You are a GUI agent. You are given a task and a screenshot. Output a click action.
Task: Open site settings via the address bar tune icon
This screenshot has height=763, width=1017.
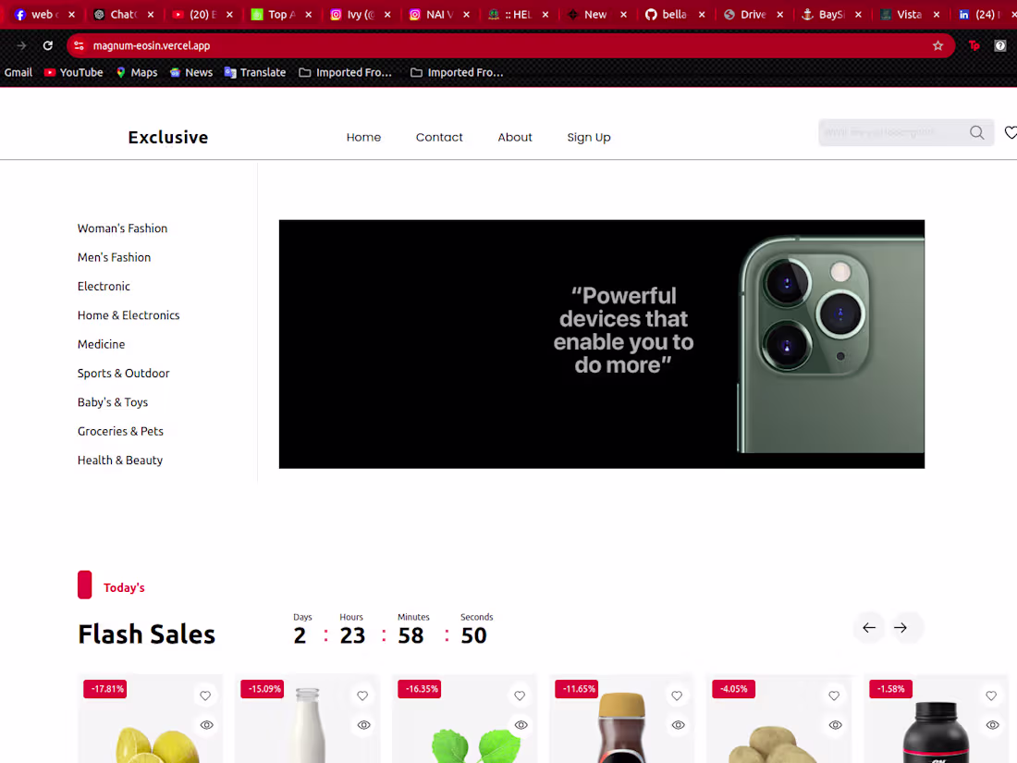[x=79, y=44]
